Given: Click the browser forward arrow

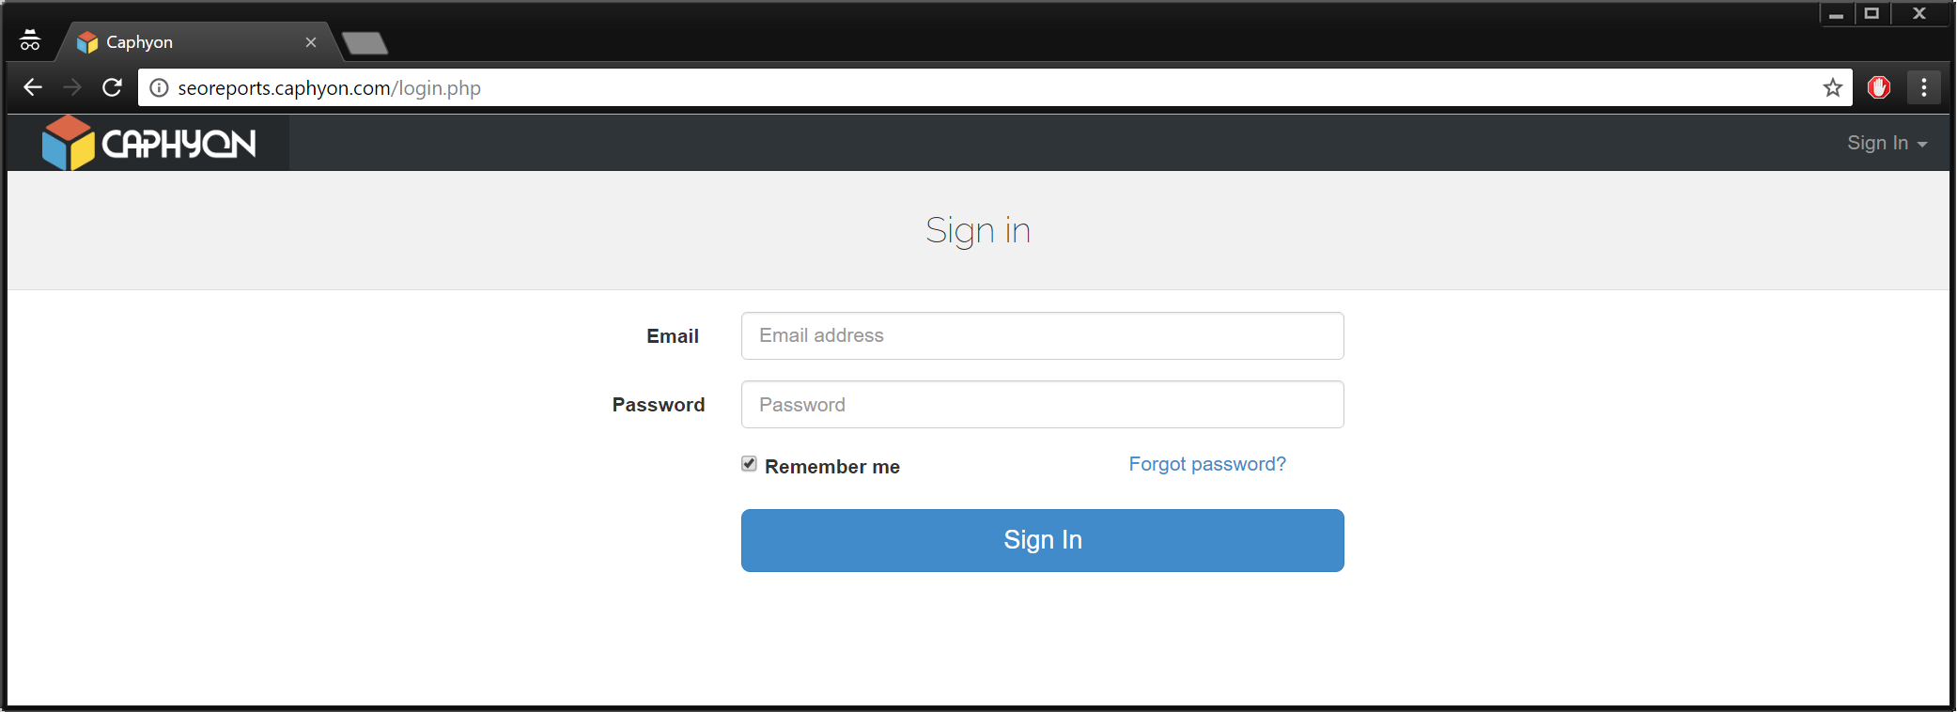Looking at the screenshot, I should click(72, 87).
